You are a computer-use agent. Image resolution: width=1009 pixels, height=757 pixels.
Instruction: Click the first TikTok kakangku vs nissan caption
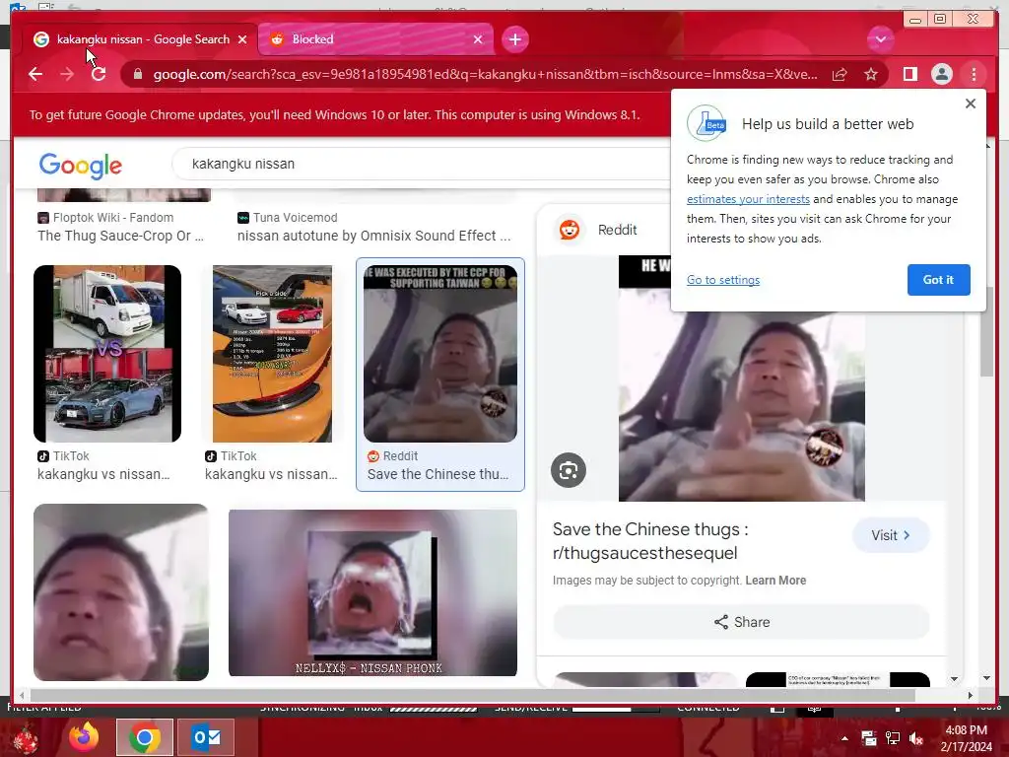click(x=103, y=474)
